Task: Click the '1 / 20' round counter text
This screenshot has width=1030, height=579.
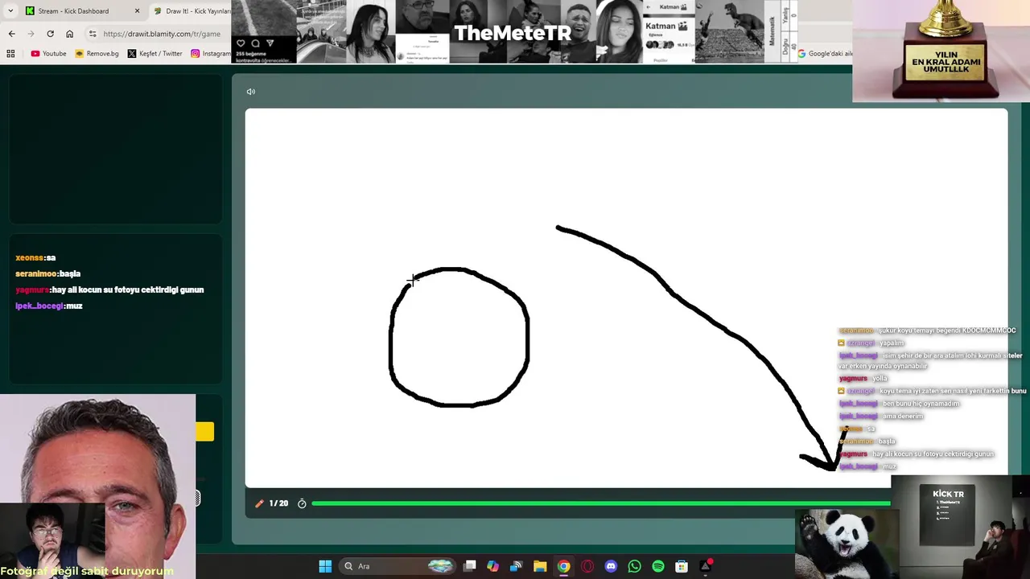Action: (278, 503)
